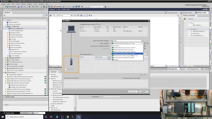Collapse the Online access node
Viewport: 212px width, 119px height.
4,72
